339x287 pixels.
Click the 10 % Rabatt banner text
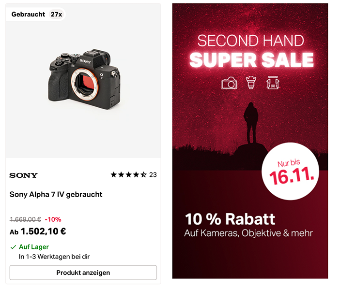tap(230, 219)
